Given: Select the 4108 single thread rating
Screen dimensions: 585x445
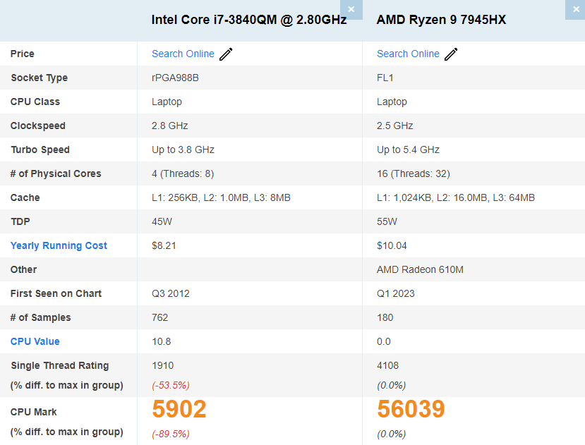Looking at the screenshot, I should tap(387, 365).
